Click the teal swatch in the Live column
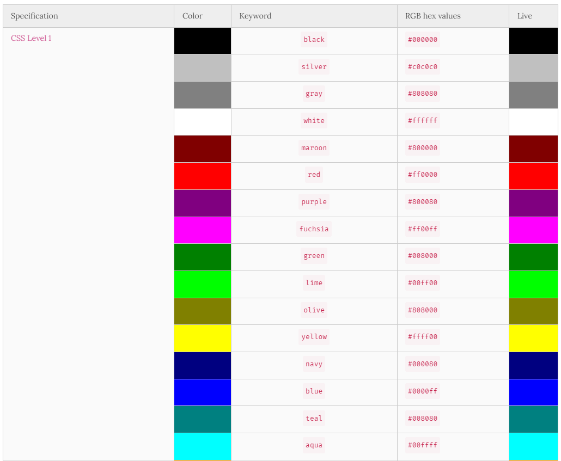 coord(533,419)
